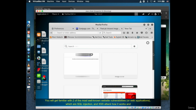Screen dimensions: 196x110
Task: Open the Input menu
Action: [x=64, y=1]
